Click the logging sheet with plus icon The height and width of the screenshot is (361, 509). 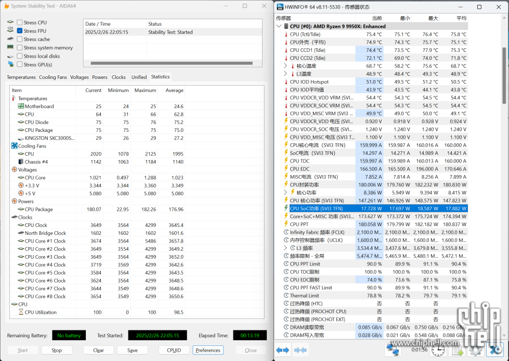[x=457, y=350]
